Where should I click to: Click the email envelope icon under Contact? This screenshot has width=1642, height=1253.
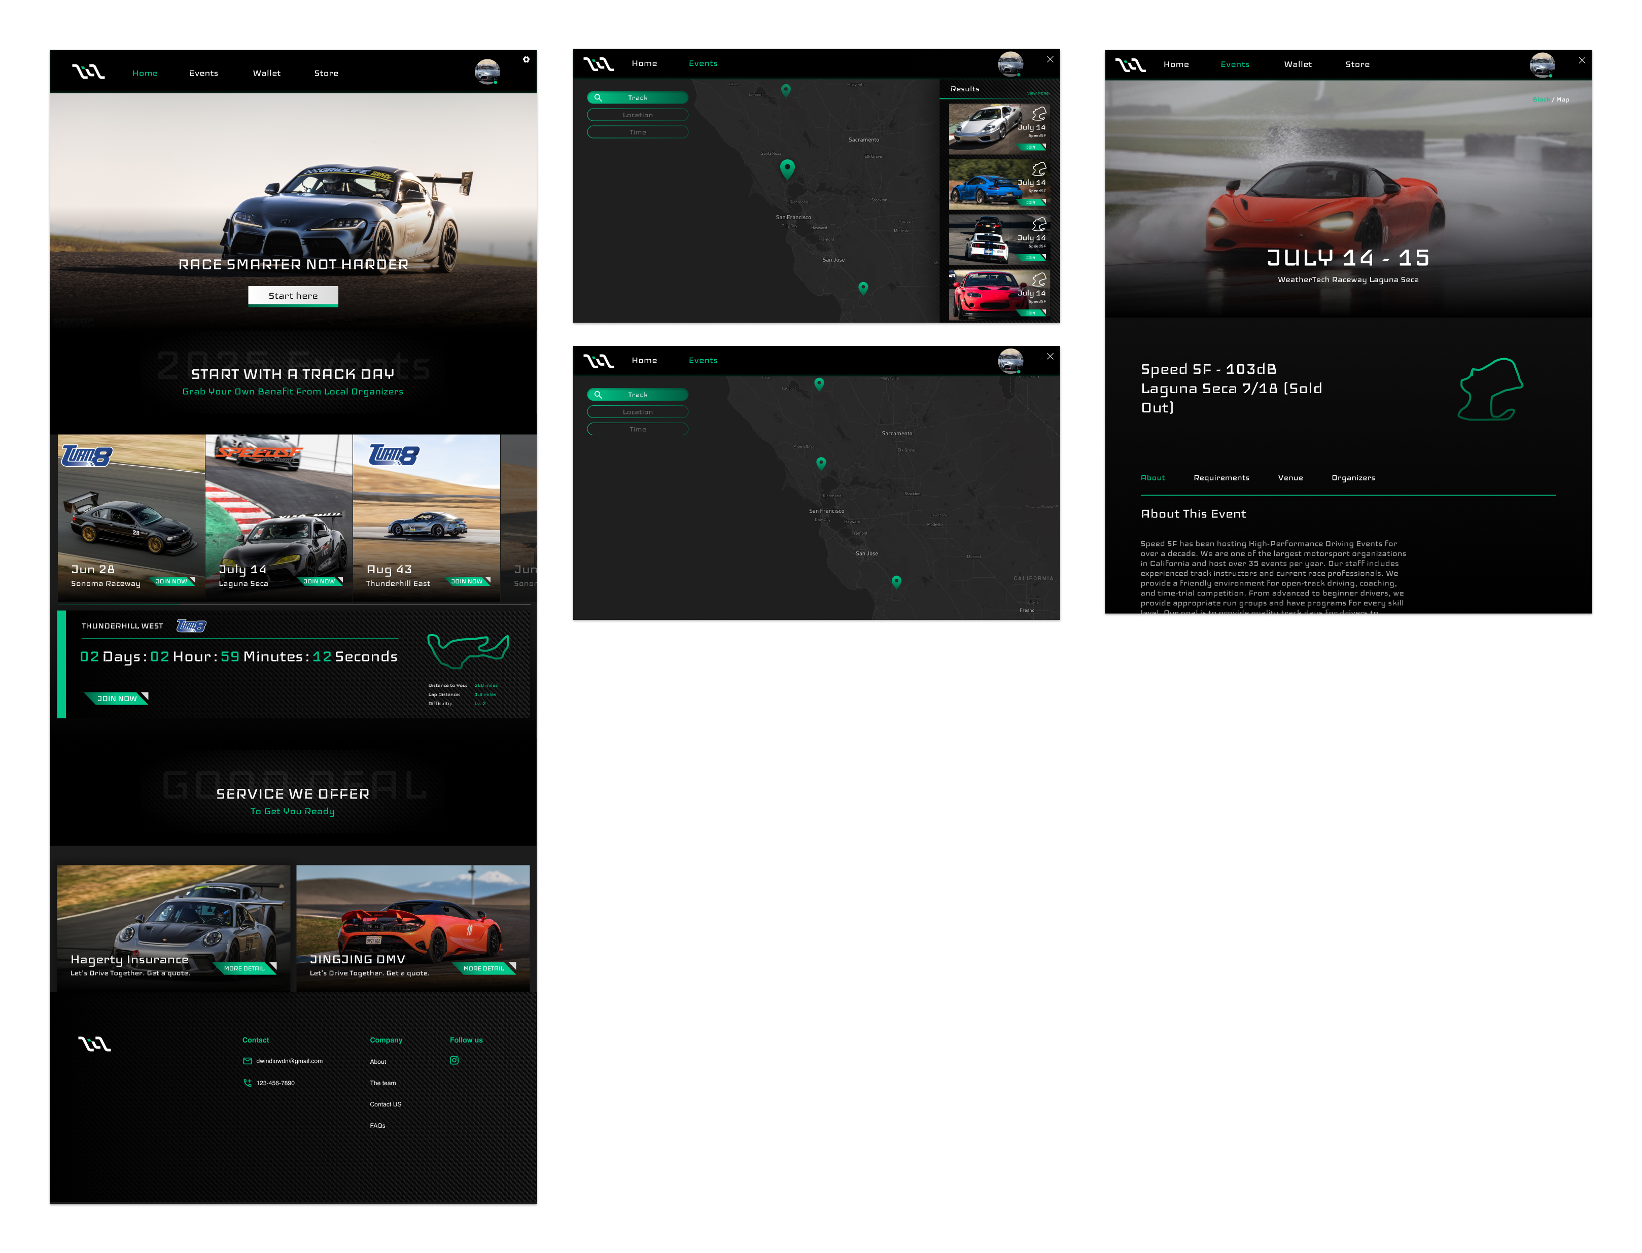247,1061
